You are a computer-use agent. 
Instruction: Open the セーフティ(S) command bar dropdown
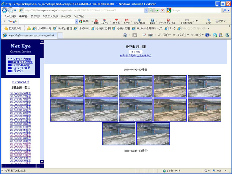[x=181, y=35]
